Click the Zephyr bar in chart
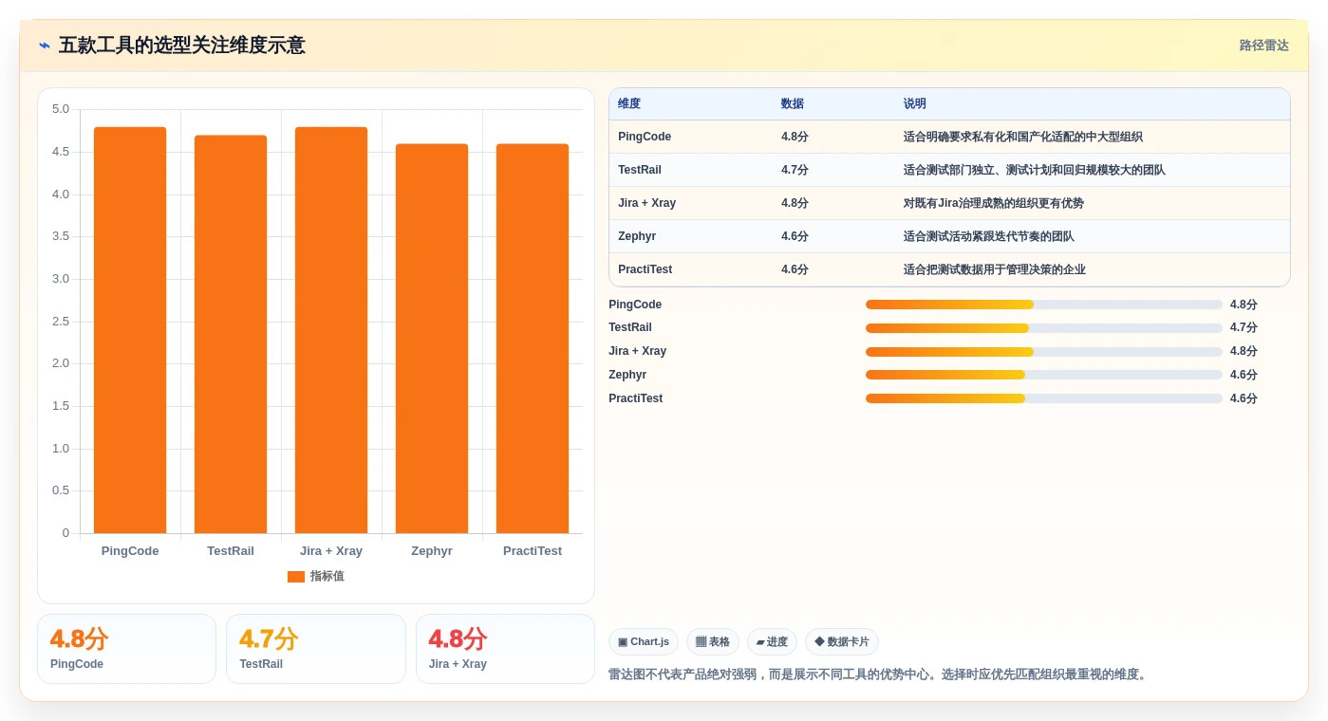Screen dimensions: 1328x721 [x=432, y=339]
